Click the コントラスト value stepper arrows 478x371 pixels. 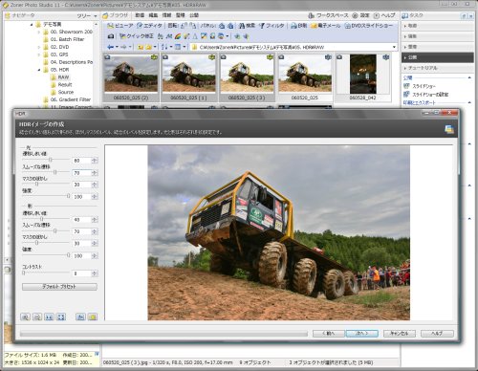click(x=95, y=273)
